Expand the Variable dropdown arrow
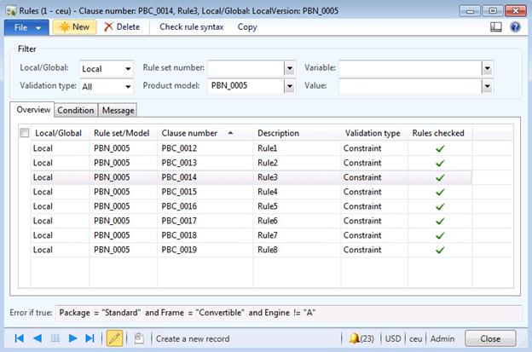 [x=487, y=68]
